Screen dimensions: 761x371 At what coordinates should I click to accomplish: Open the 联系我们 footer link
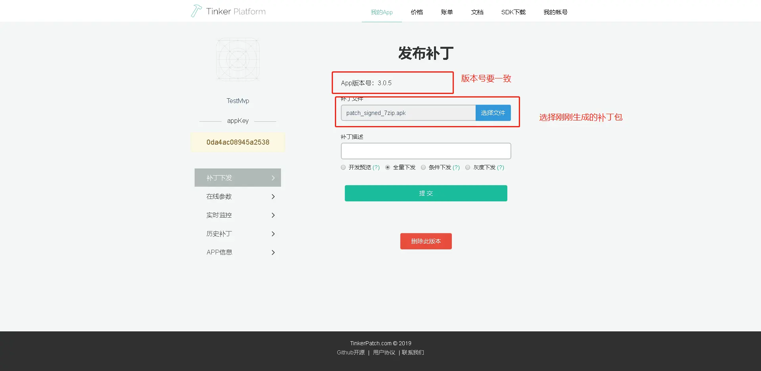pyautogui.click(x=413, y=352)
